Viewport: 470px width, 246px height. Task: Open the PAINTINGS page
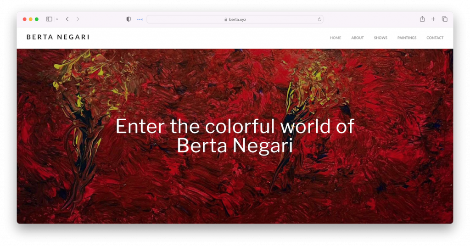[x=407, y=38]
